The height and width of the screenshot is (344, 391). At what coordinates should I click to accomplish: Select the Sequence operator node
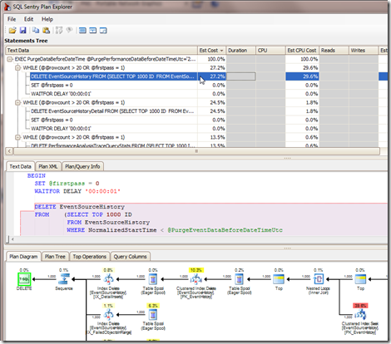click(64, 279)
